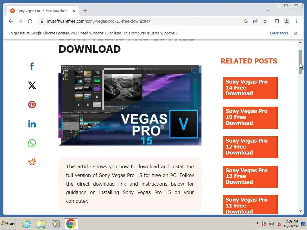This screenshot has height=230, width=307.
Task: Share the page on Facebook
Action: [x=32, y=66]
